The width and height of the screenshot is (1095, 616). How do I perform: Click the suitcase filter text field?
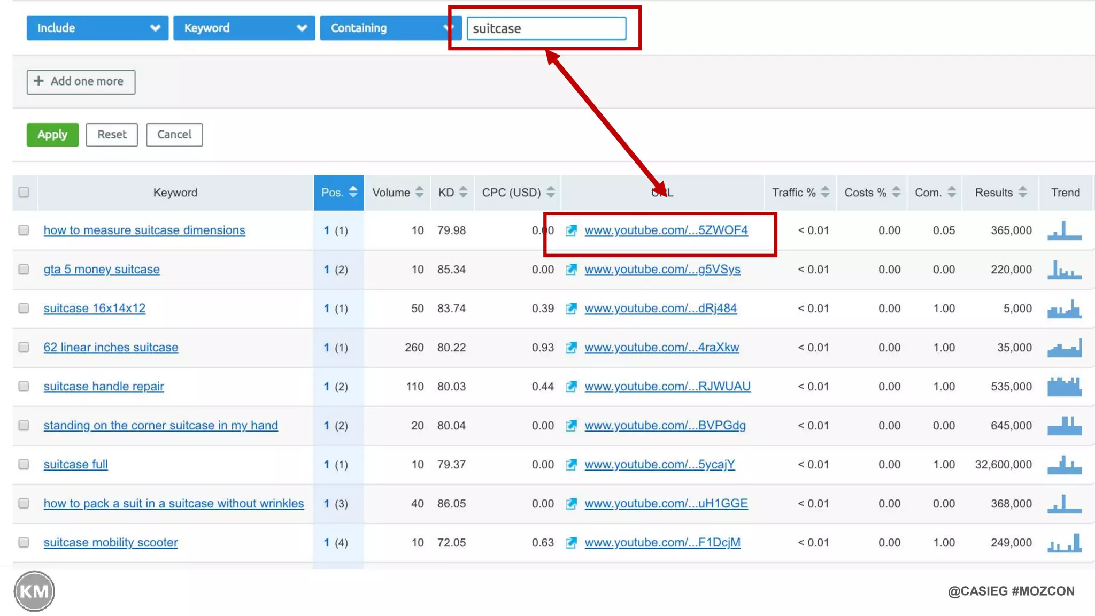point(546,28)
